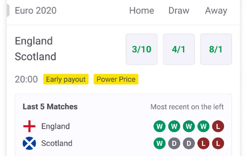This screenshot has width=248, height=156.
Task: Click Scotland's last red loss badge
Action: click(218, 143)
